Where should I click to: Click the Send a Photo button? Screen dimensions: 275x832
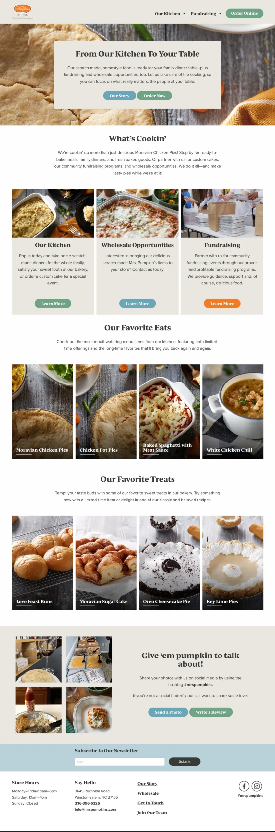168,712
